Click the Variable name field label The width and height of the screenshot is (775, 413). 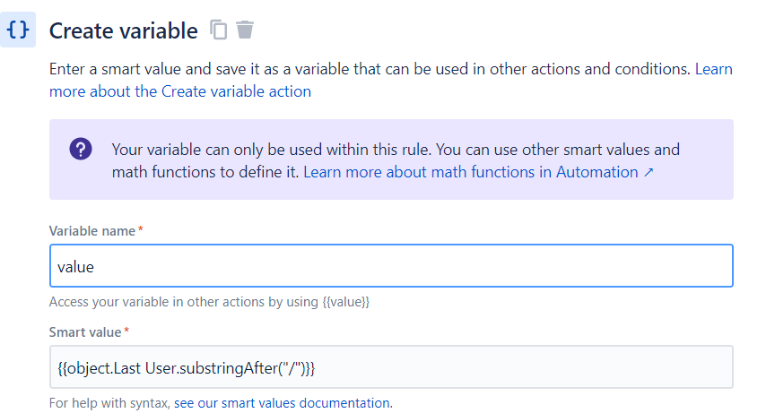[x=91, y=231]
